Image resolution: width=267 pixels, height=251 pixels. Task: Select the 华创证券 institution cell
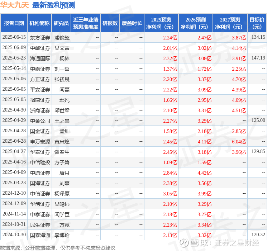click(40, 204)
